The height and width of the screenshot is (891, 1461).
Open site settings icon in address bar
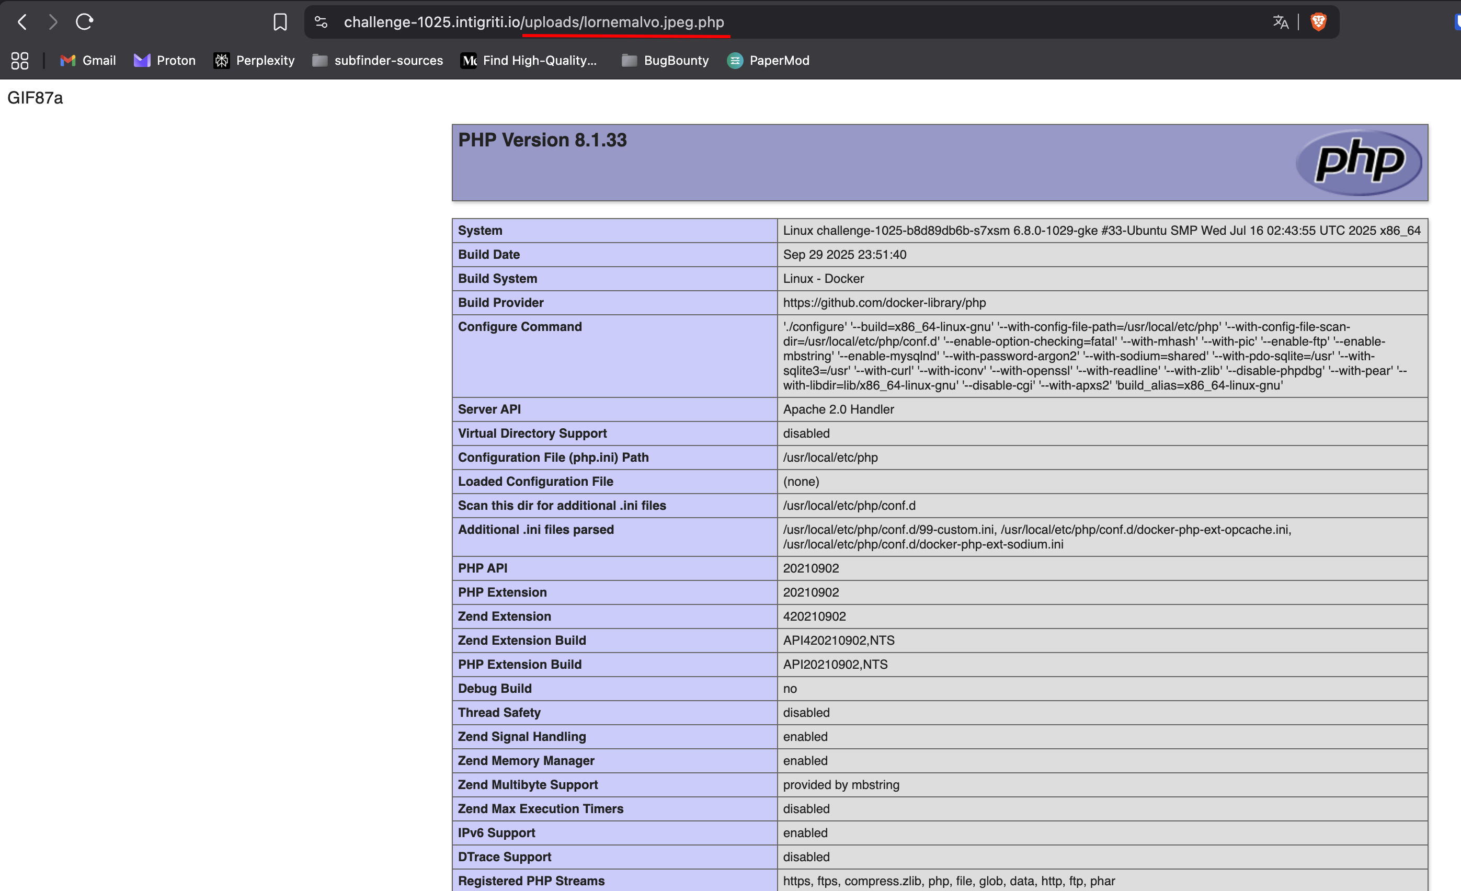point(321,22)
